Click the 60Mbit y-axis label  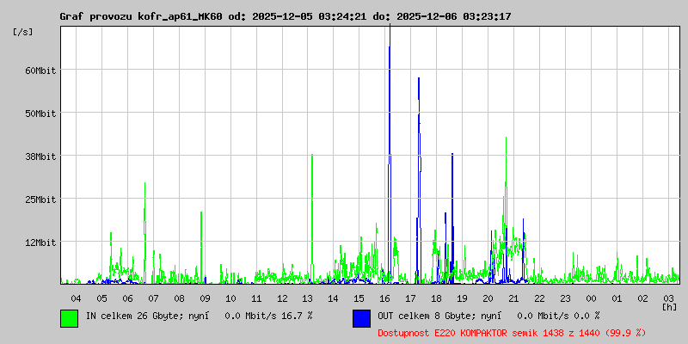pyautogui.click(x=40, y=71)
